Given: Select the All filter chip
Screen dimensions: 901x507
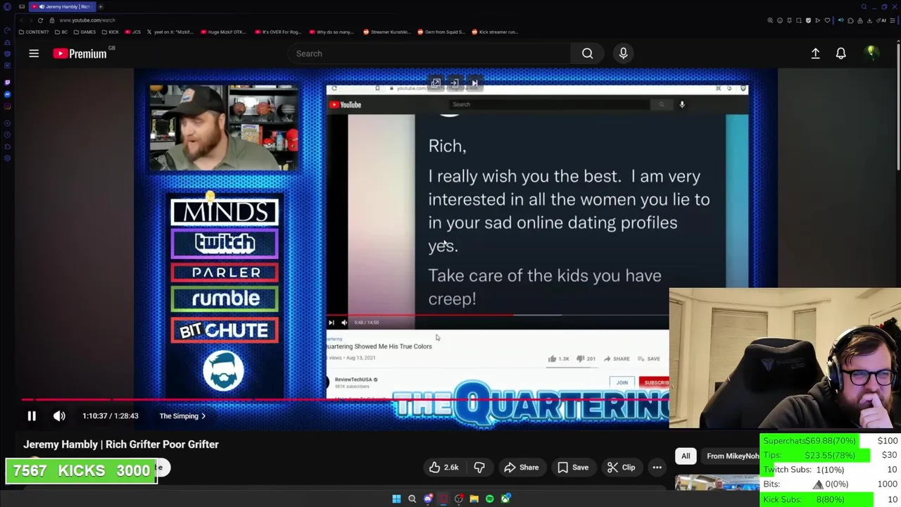Looking at the screenshot, I should [x=686, y=456].
